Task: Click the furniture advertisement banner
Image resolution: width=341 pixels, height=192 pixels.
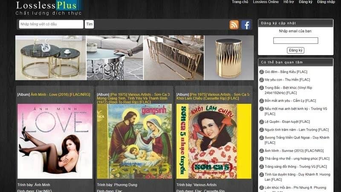Action: pos(134,58)
